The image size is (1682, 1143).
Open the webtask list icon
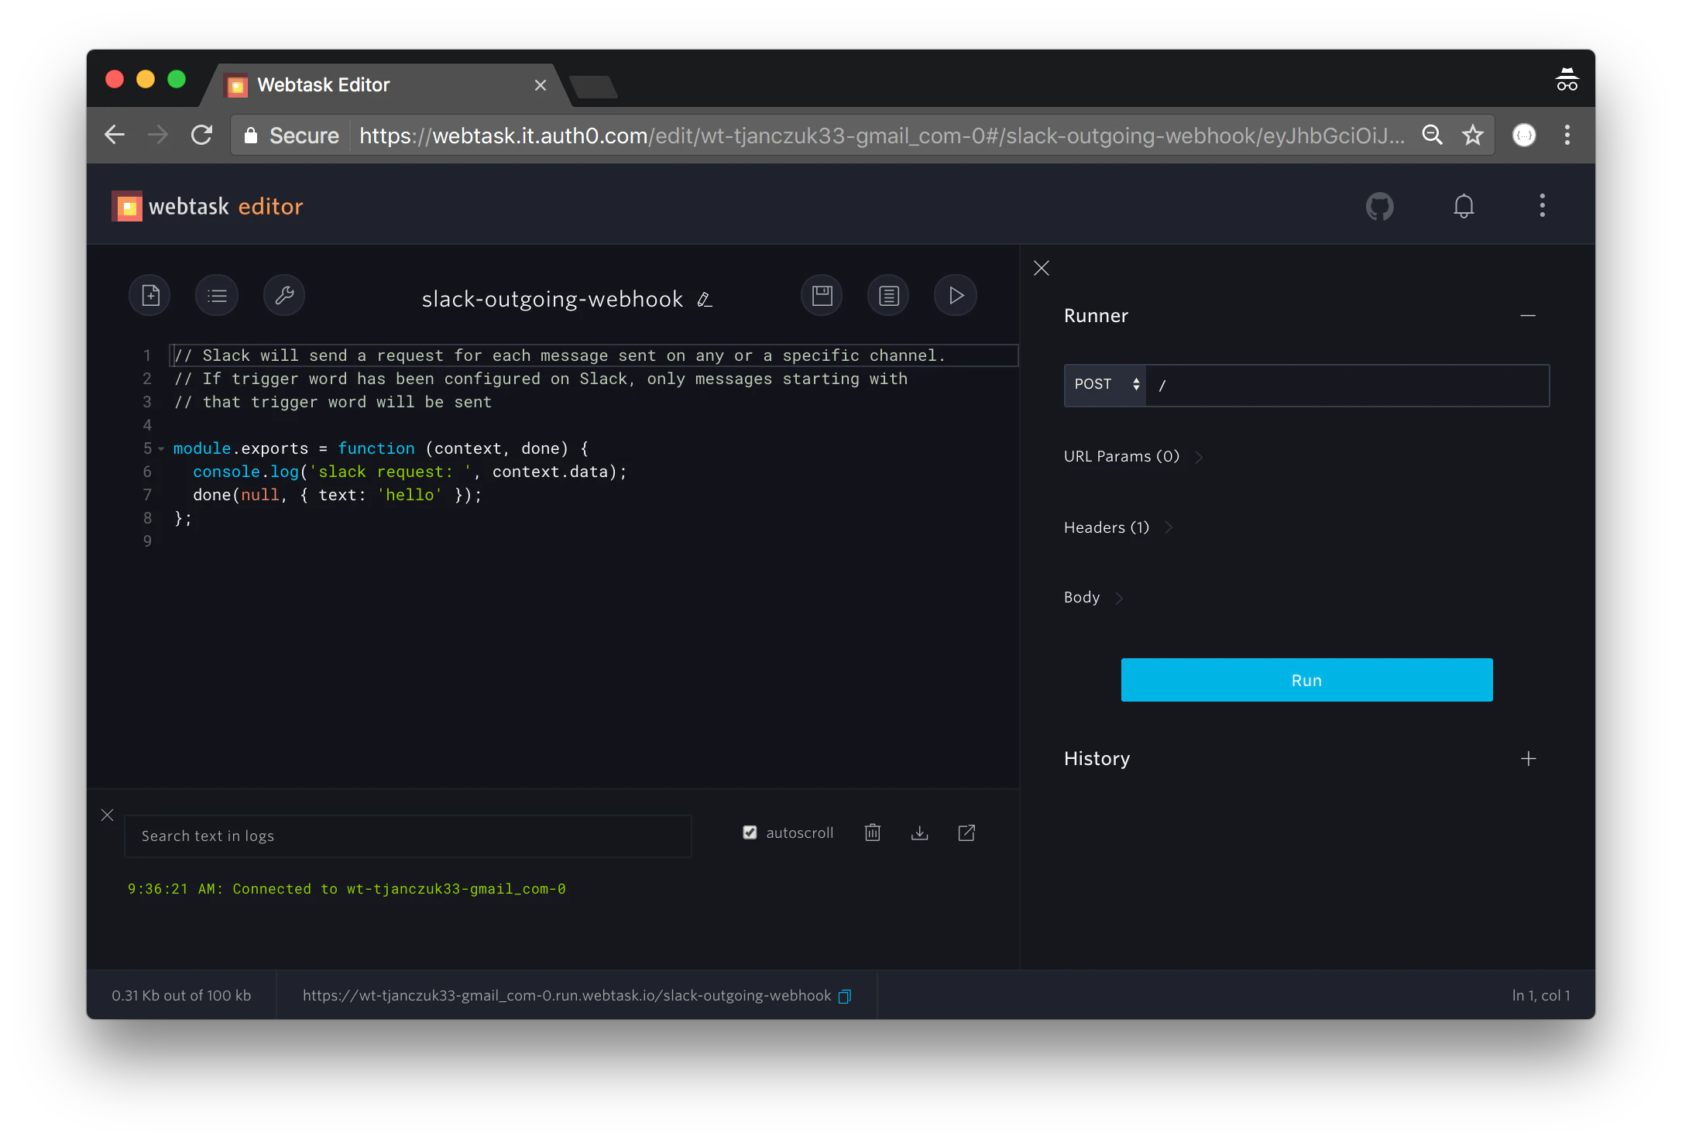[x=217, y=296]
